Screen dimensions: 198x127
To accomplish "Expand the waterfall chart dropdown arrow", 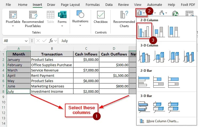I will coord(166,13).
